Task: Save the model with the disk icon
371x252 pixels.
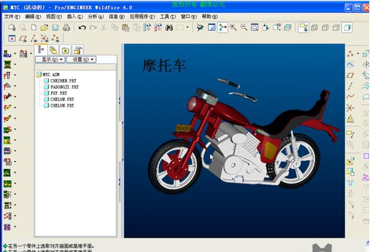Action: 55,27
